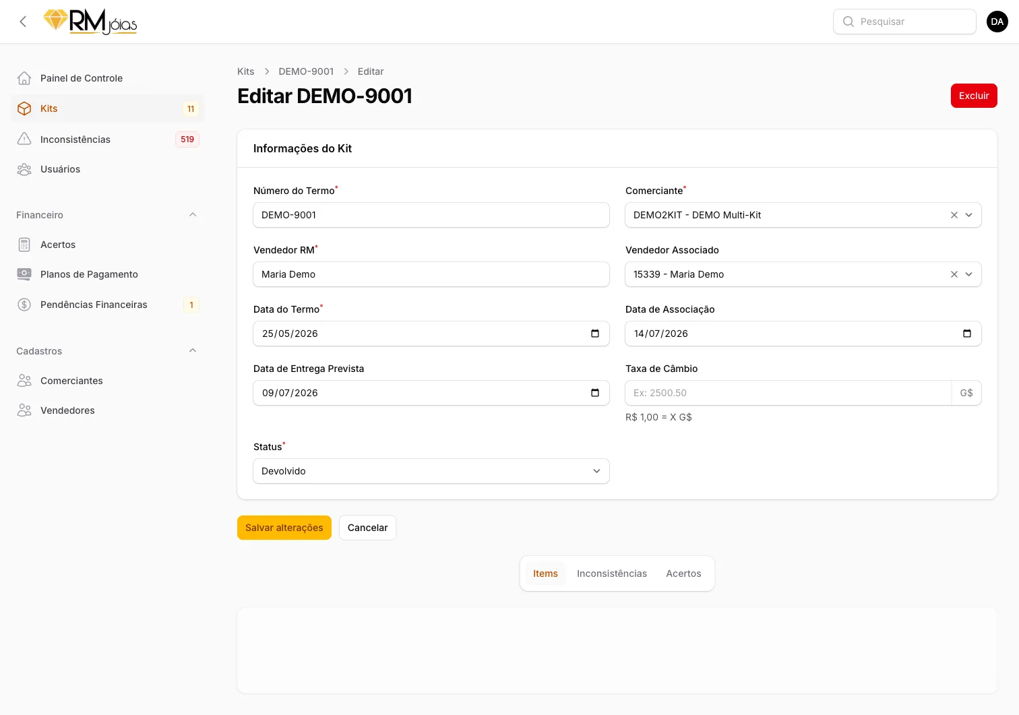The image size is (1019, 715).
Task: Clear the Comerciante selection with X
Action: click(x=954, y=215)
